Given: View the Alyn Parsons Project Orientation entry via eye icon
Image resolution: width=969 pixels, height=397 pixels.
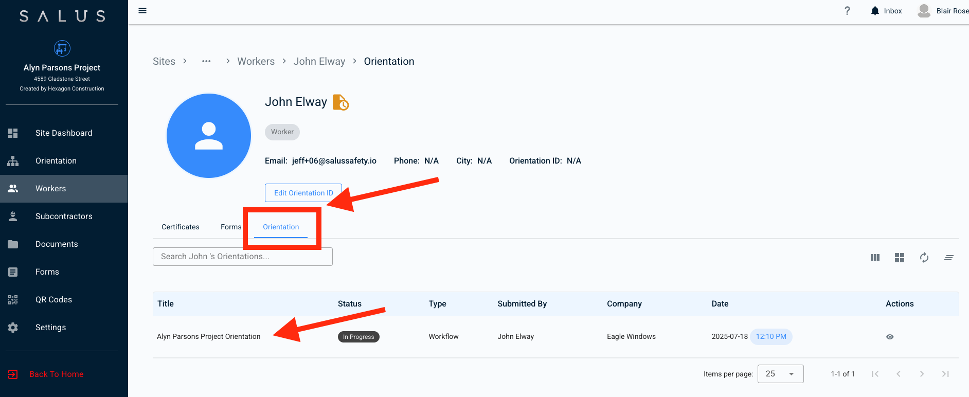Looking at the screenshot, I should pos(890,337).
